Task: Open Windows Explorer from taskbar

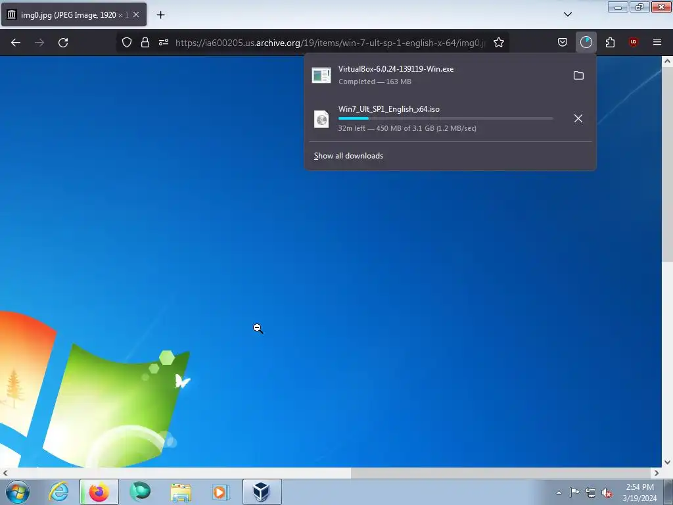Action: pos(181,492)
